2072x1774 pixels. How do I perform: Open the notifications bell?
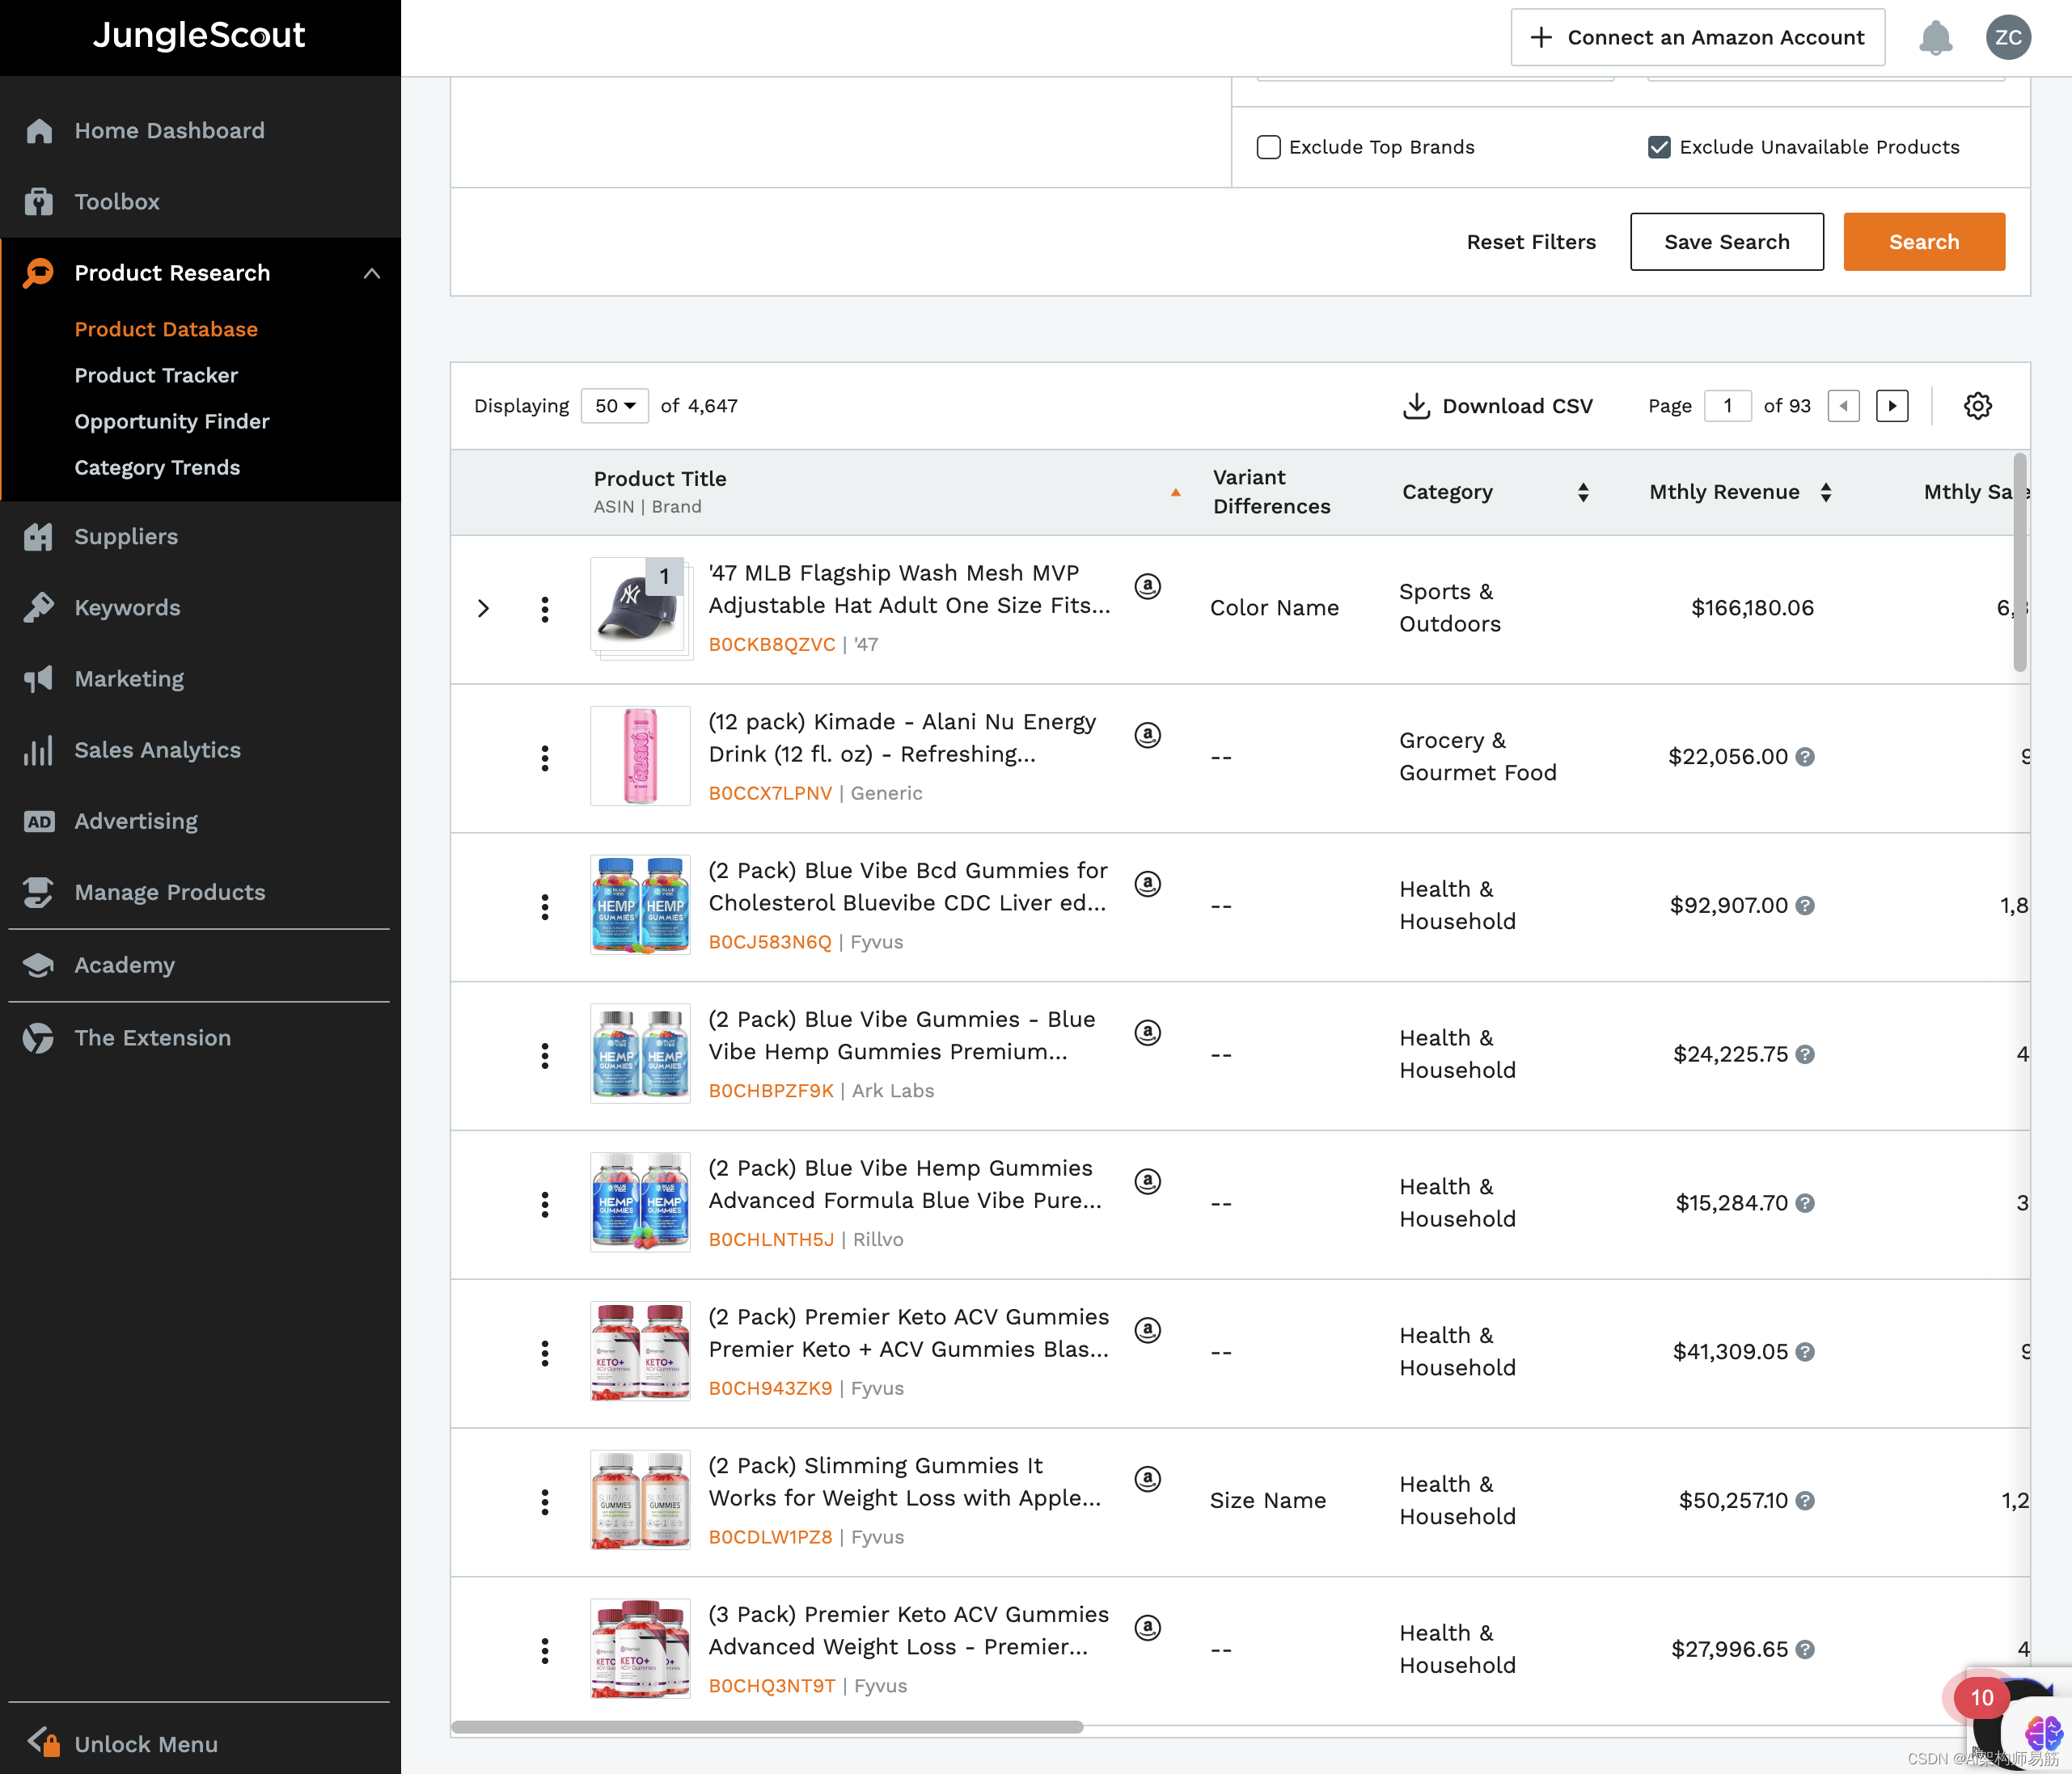coord(1935,38)
